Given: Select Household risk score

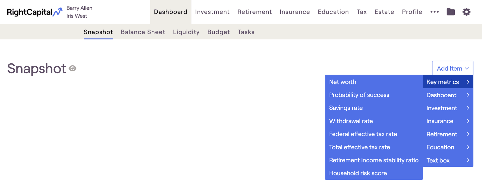Looking at the screenshot, I should (x=358, y=173).
